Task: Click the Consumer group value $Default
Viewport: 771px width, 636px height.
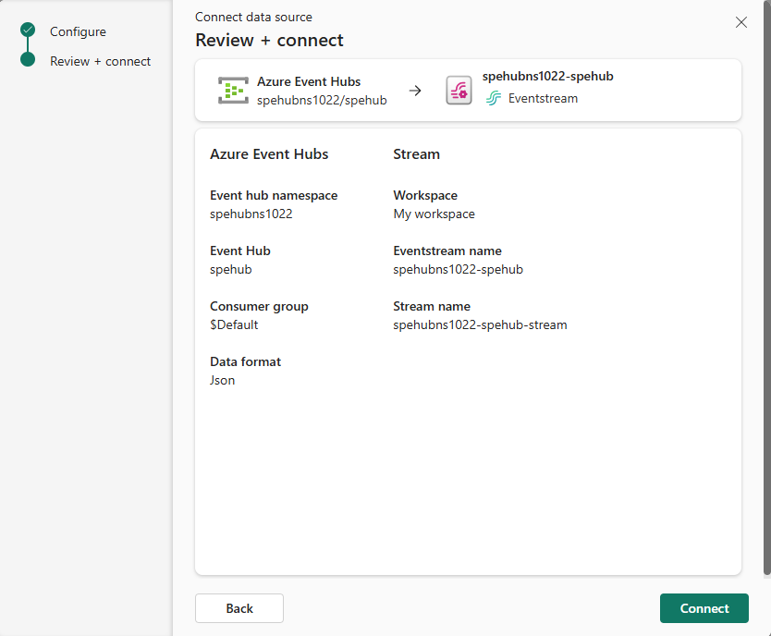Action: [234, 324]
